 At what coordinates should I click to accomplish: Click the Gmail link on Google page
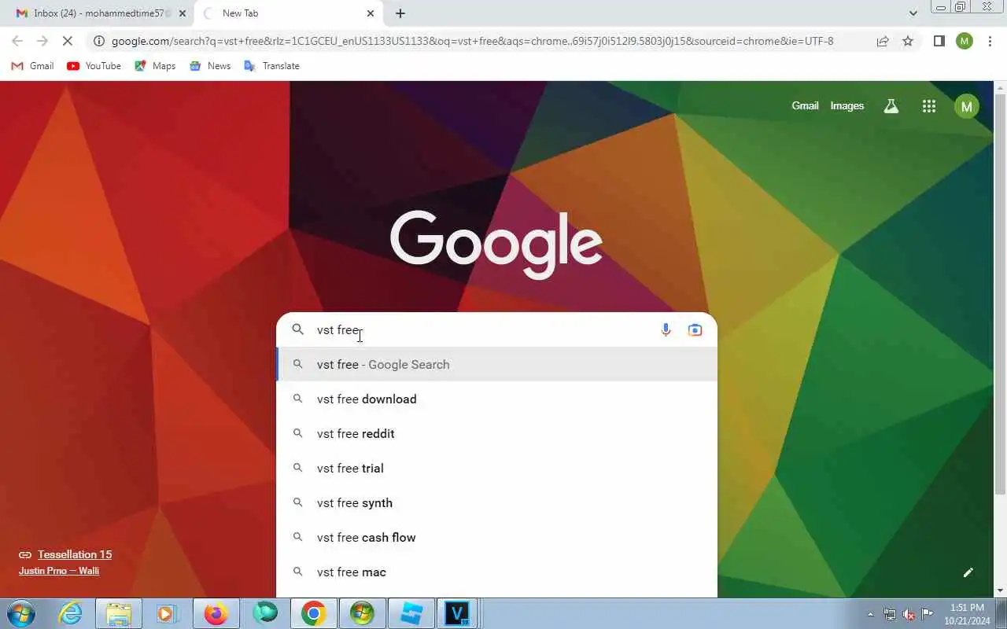tap(805, 105)
